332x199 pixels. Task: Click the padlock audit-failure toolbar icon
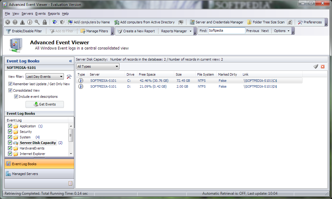[45, 22]
